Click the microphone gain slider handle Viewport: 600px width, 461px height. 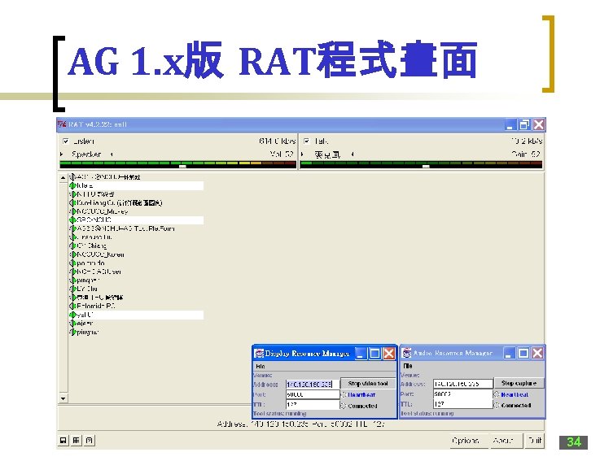(x=426, y=167)
